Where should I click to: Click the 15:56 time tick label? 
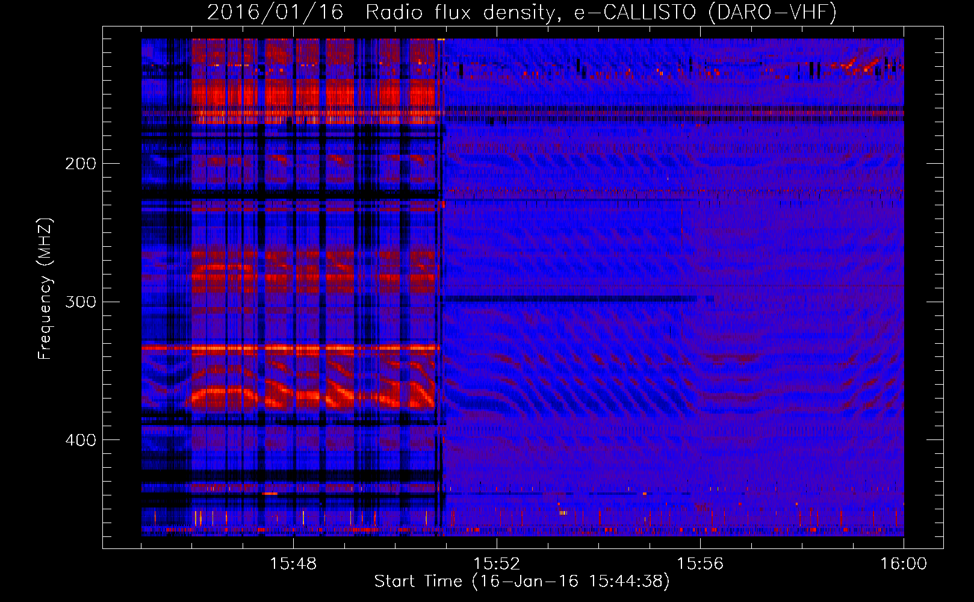[700, 564]
